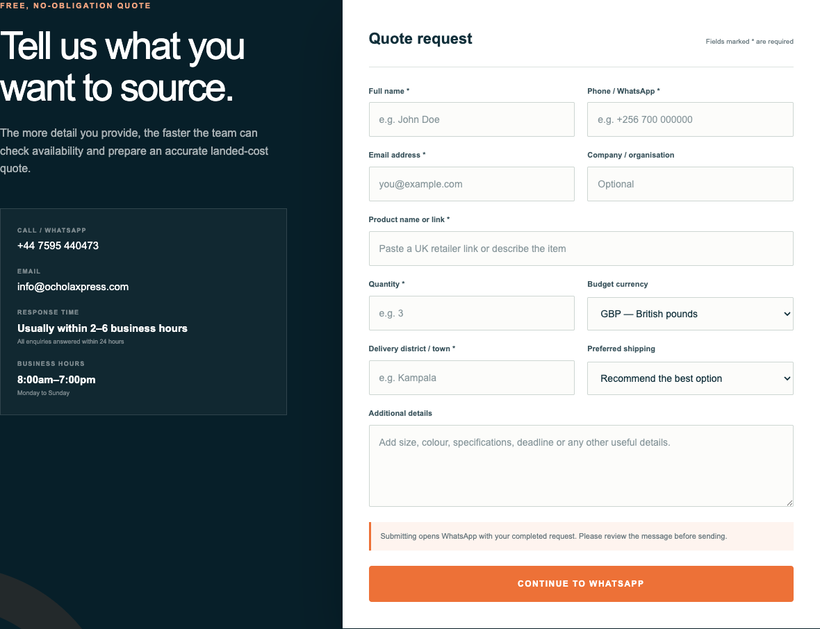Screen dimensions: 820x629
Task: Click the 'Full name *' label
Action: (389, 91)
